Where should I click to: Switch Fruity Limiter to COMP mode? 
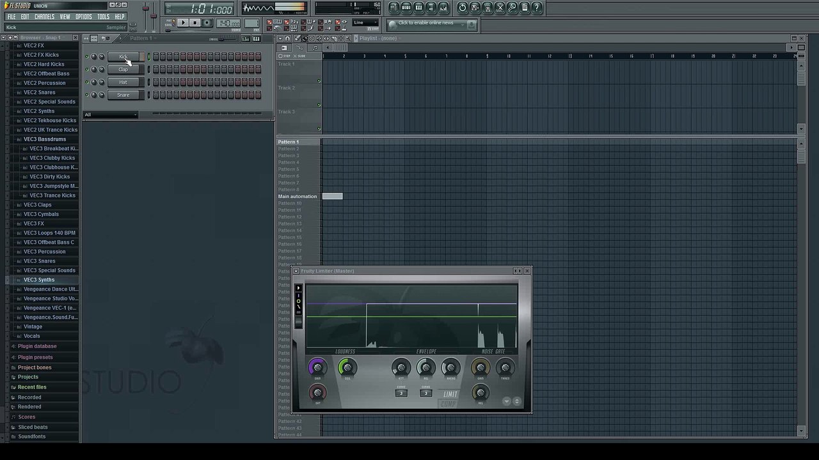[449, 403]
